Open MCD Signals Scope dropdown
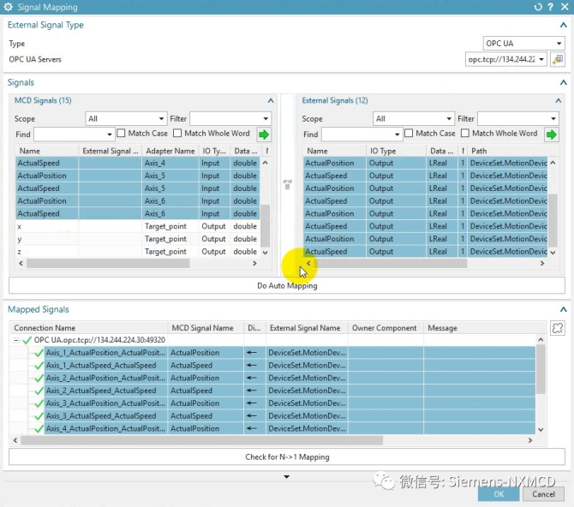Screen dimensions: 574x507 (x=126, y=118)
